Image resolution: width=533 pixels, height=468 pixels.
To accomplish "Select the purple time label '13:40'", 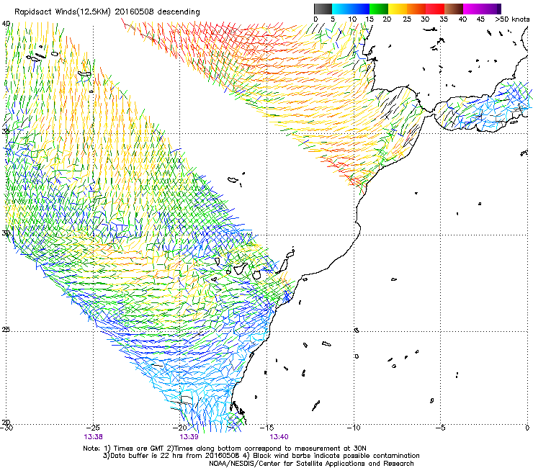I will [279, 437].
